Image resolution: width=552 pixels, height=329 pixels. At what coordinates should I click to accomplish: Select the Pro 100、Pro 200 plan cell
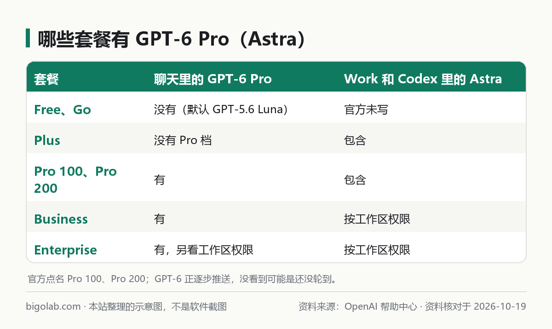[x=76, y=179]
